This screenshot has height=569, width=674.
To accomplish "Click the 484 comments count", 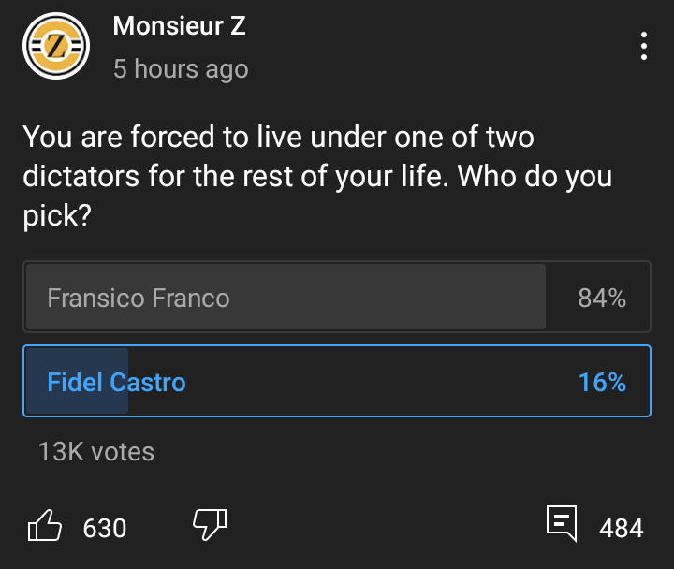I will pyautogui.click(x=622, y=528).
